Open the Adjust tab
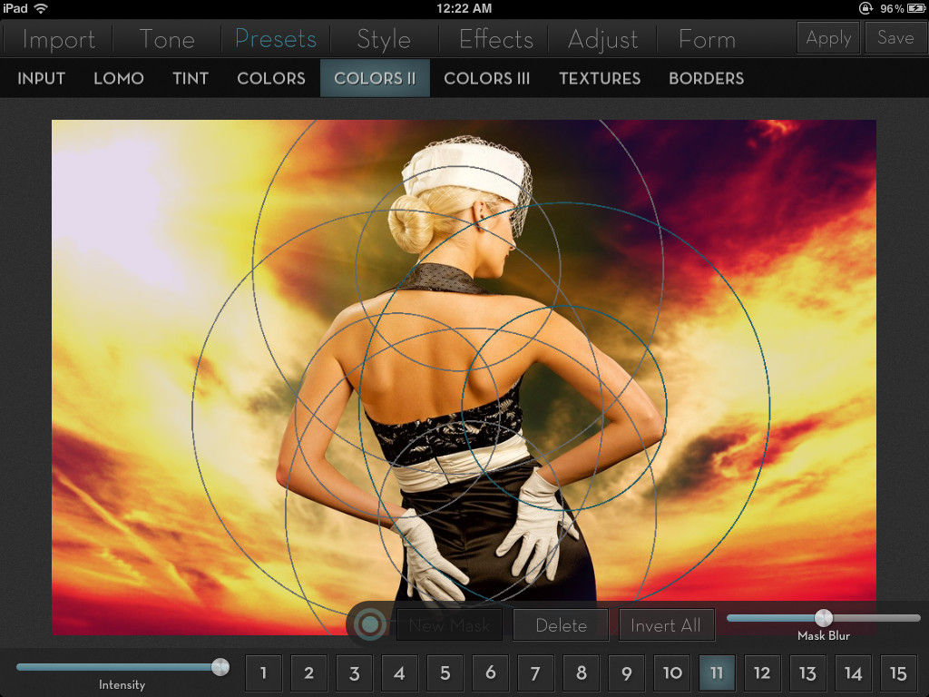Screen dimensions: 929x697 tap(602, 40)
